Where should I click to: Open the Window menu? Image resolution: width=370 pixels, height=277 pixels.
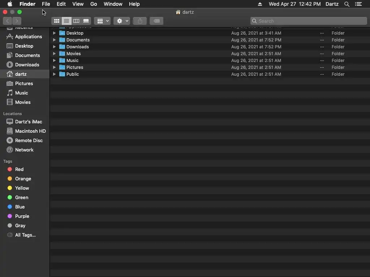(x=113, y=4)
